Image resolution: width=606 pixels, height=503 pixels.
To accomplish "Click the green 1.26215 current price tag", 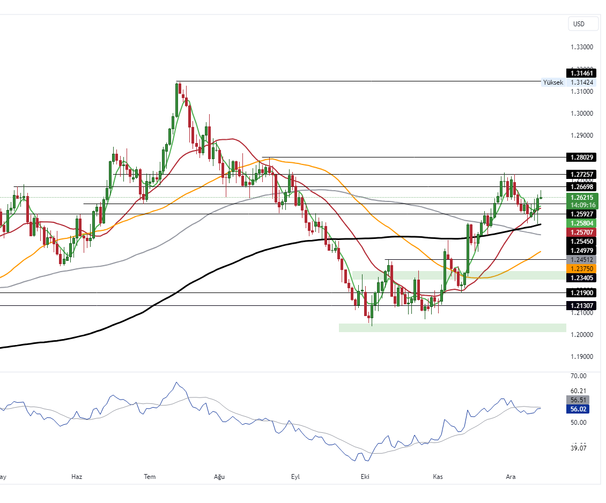I will (581, 198).
